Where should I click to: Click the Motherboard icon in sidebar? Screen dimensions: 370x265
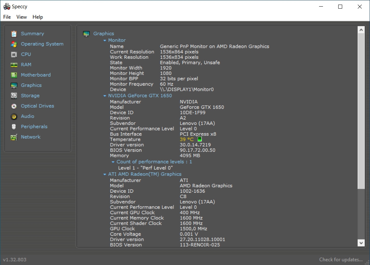14,75
